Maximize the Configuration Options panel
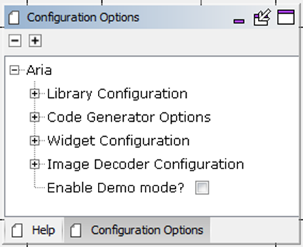The width and height of the screenshot is (303, 247). 286,17
